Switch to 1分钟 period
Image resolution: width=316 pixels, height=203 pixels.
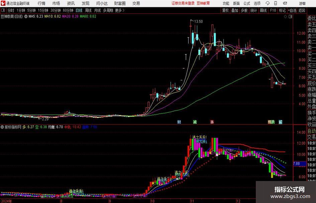20,10
